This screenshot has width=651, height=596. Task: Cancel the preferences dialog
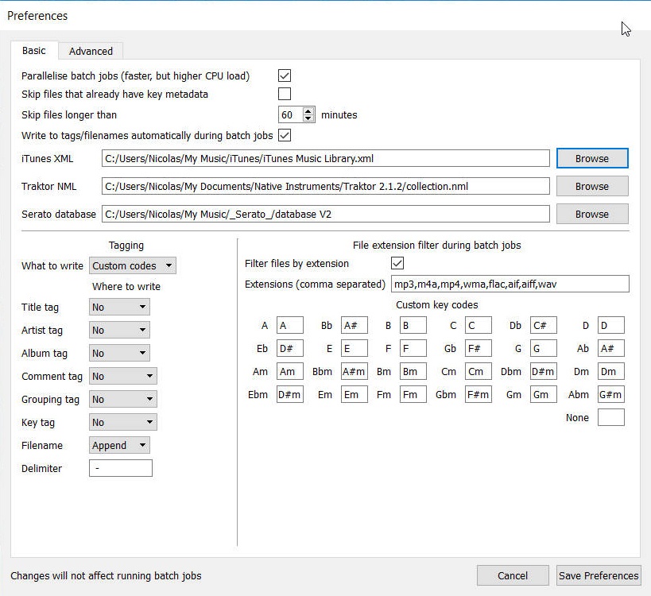point(512,575)
